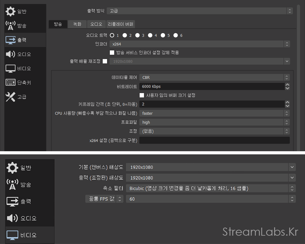
Task: Click 출력 icon in Video settings sidebar
Action: (12, 201)
